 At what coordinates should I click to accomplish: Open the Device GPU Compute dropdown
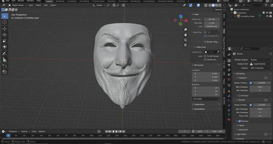(x=261, y=68)
